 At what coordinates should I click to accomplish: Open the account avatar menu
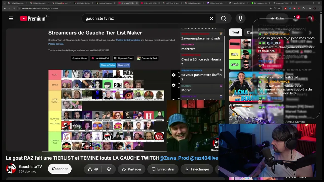310,18
